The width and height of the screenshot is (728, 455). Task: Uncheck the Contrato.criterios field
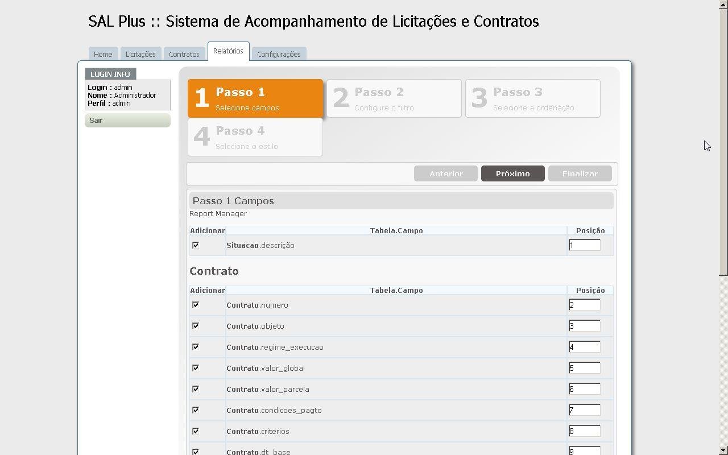[196, 431]
